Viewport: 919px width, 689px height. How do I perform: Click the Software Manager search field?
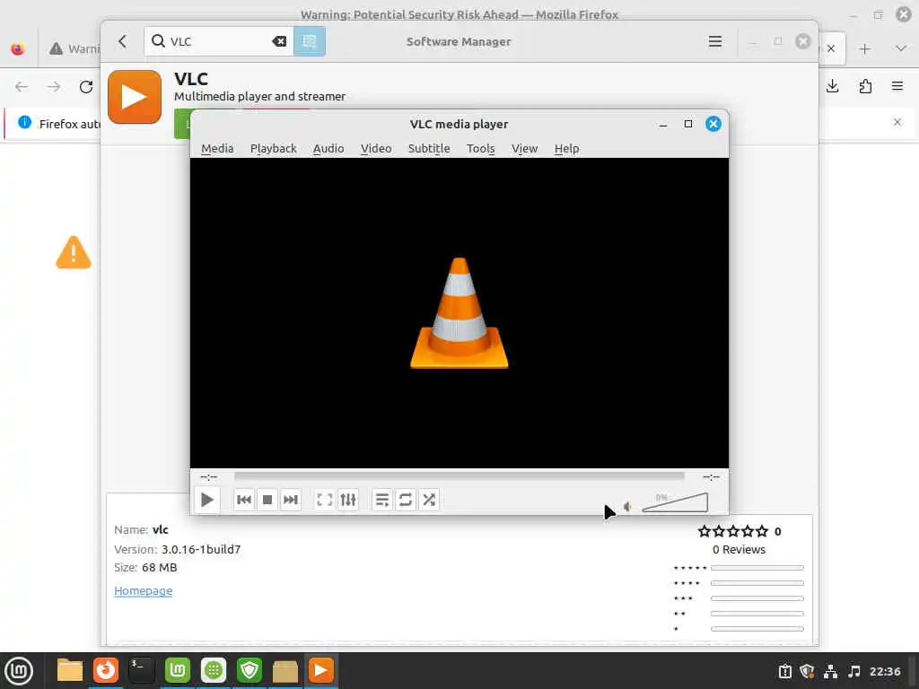[x=218, y=41]
